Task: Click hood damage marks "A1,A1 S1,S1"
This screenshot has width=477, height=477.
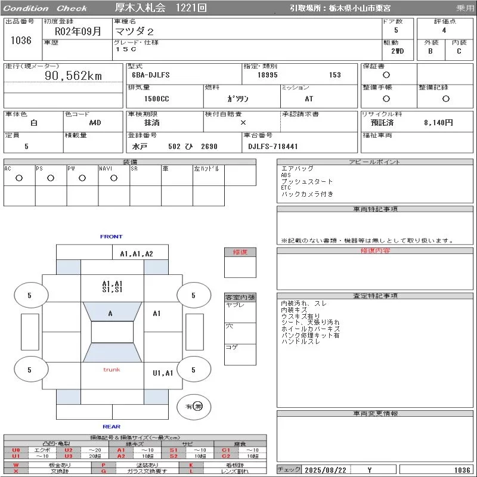Action: pos(112,287)
